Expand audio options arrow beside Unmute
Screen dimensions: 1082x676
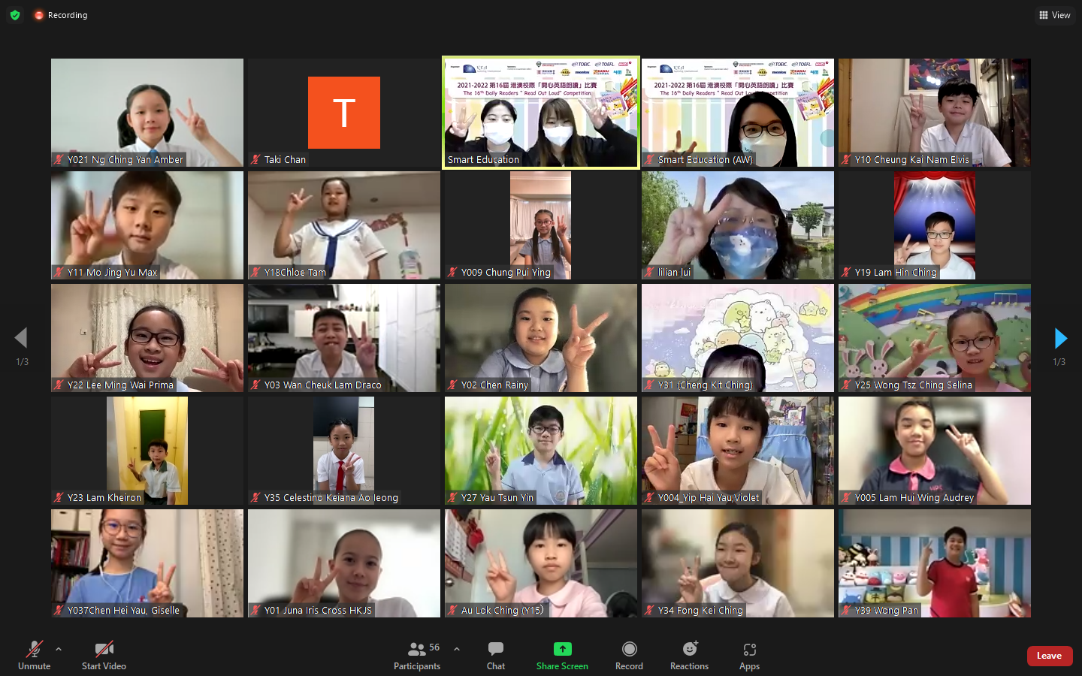(59, 649)
